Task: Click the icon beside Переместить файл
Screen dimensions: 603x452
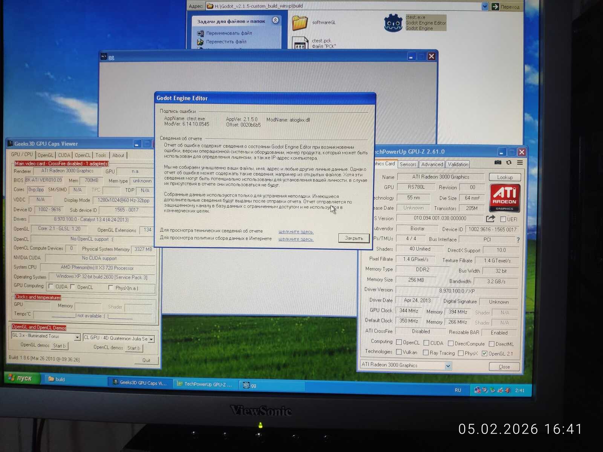Action: point(200,42)
